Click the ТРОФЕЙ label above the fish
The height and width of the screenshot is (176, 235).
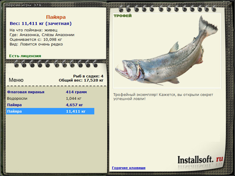[x=122, y=16]
